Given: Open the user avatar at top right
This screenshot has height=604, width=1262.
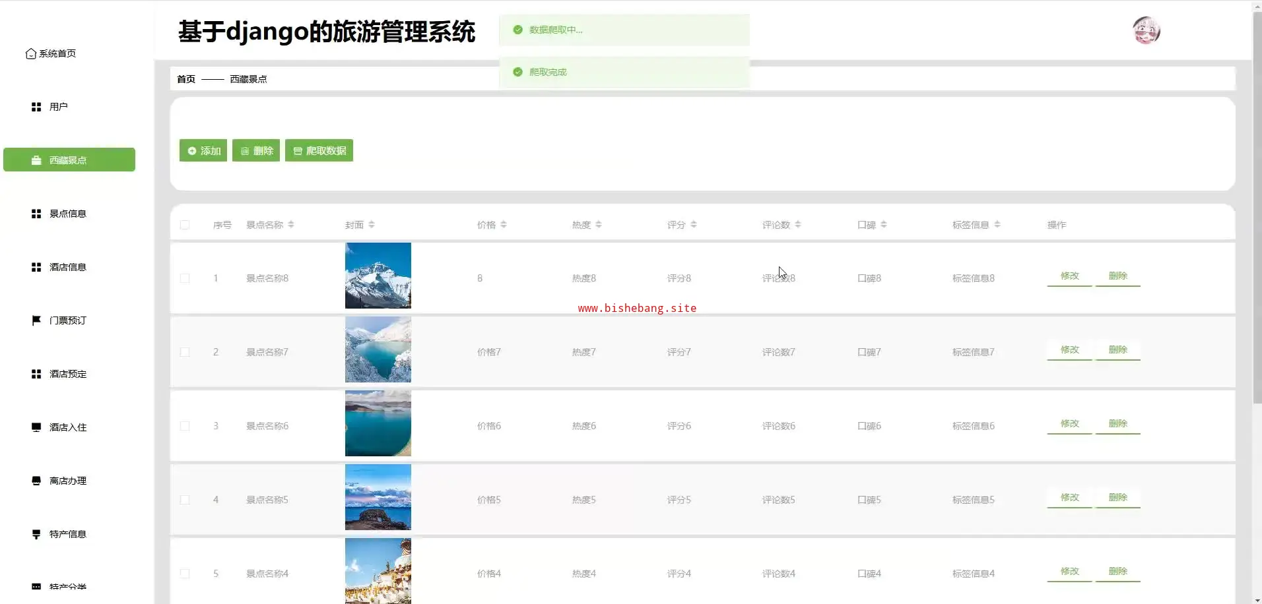Looking at the screenshot, I should (1146, 30).
